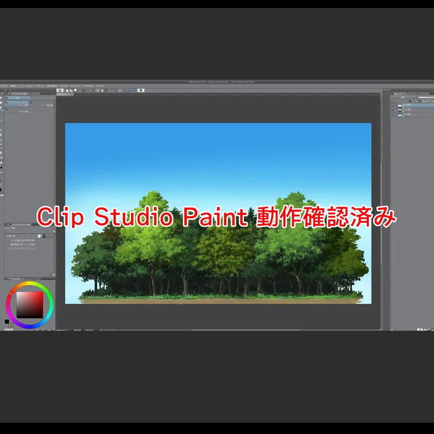Click the canvas vertical scrollbar

click(x=381, y=212)
